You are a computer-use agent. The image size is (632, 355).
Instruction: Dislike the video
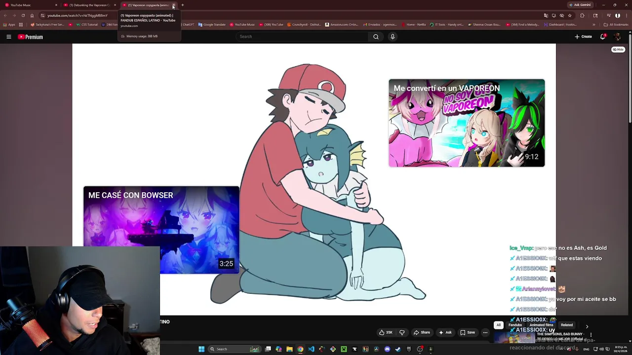pyautogui.click(x=402, y=332)
